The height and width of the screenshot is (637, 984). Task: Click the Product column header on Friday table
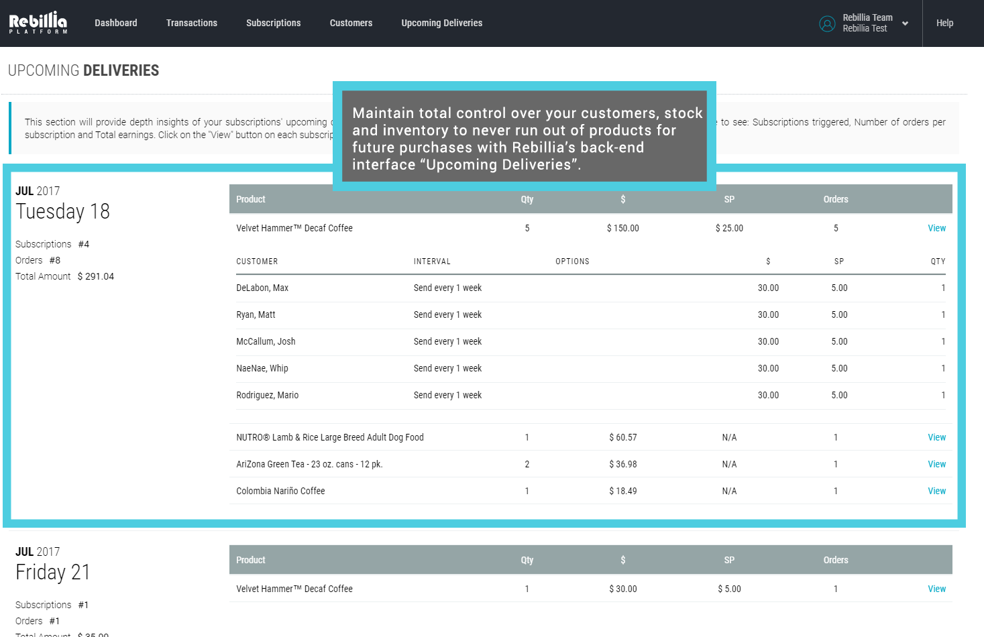coord(251,560)
